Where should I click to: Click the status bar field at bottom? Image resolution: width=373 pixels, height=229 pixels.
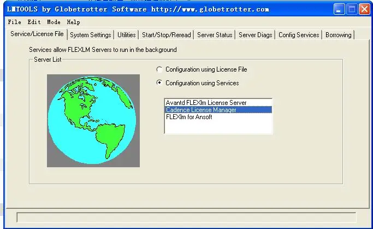(x=186, y=218)
